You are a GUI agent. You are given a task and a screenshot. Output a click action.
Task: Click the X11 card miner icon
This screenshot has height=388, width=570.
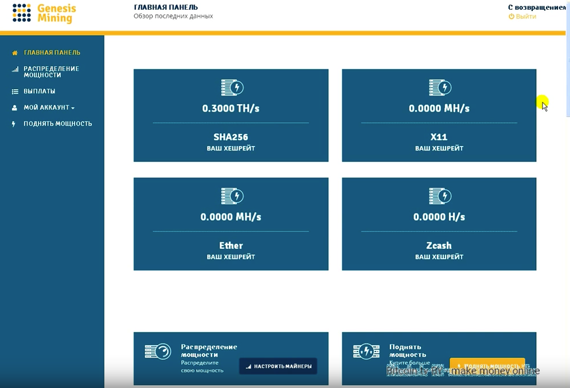tap(440, 88)
